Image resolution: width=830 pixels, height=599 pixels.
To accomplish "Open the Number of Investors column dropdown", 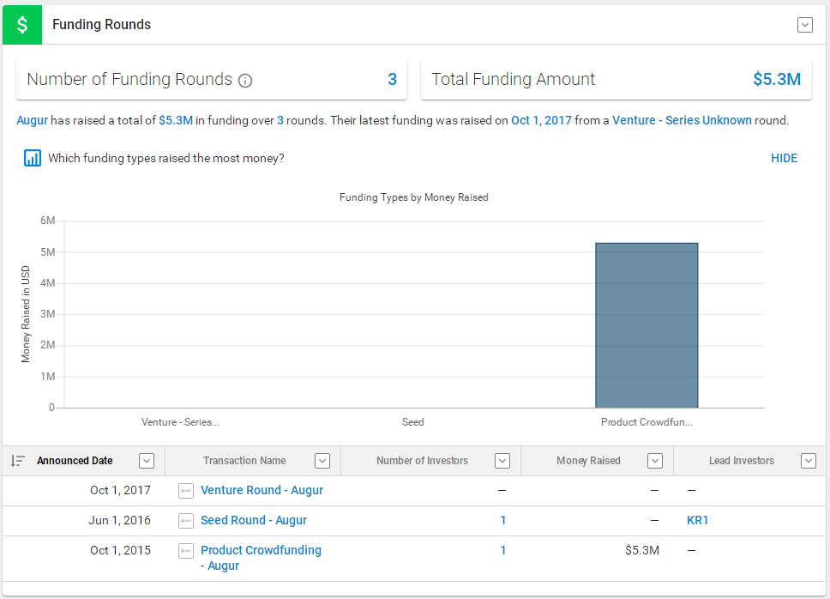I will (502, 461).
